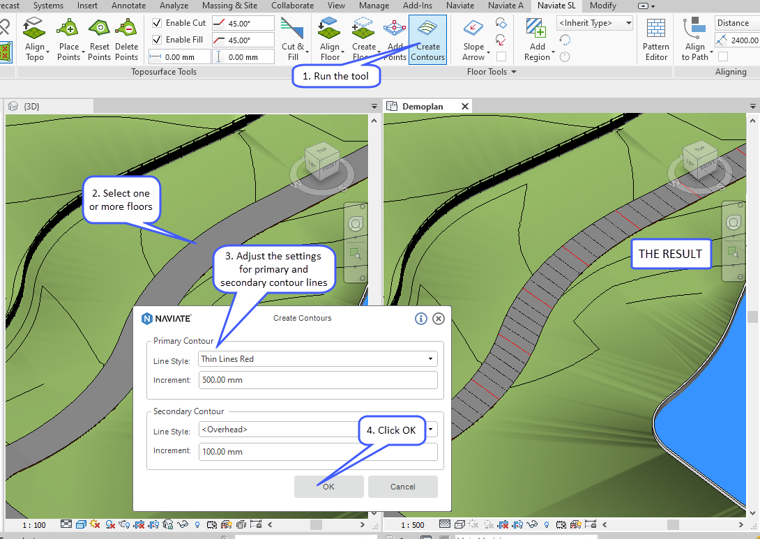Click zoom region in Demoplan navigation bar
The width and height of the screenshot is (760, 539).
tap(734, 252)
